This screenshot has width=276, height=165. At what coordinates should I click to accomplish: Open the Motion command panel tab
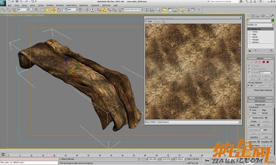[x=263, y=16]
